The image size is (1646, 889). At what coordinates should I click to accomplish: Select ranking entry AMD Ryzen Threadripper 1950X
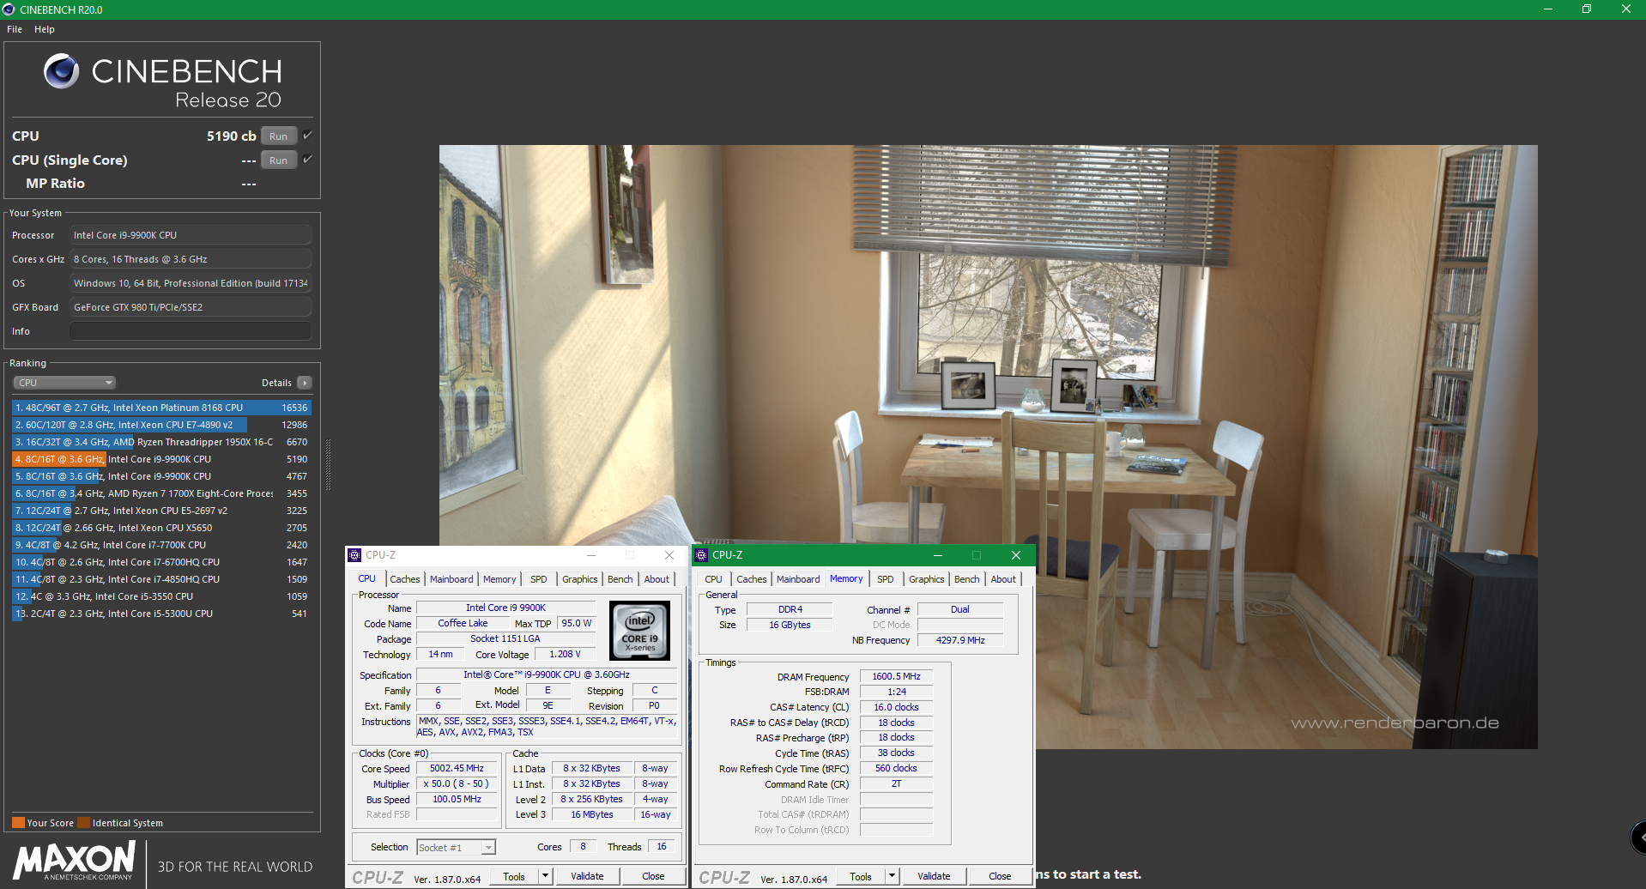click(161, 442)
